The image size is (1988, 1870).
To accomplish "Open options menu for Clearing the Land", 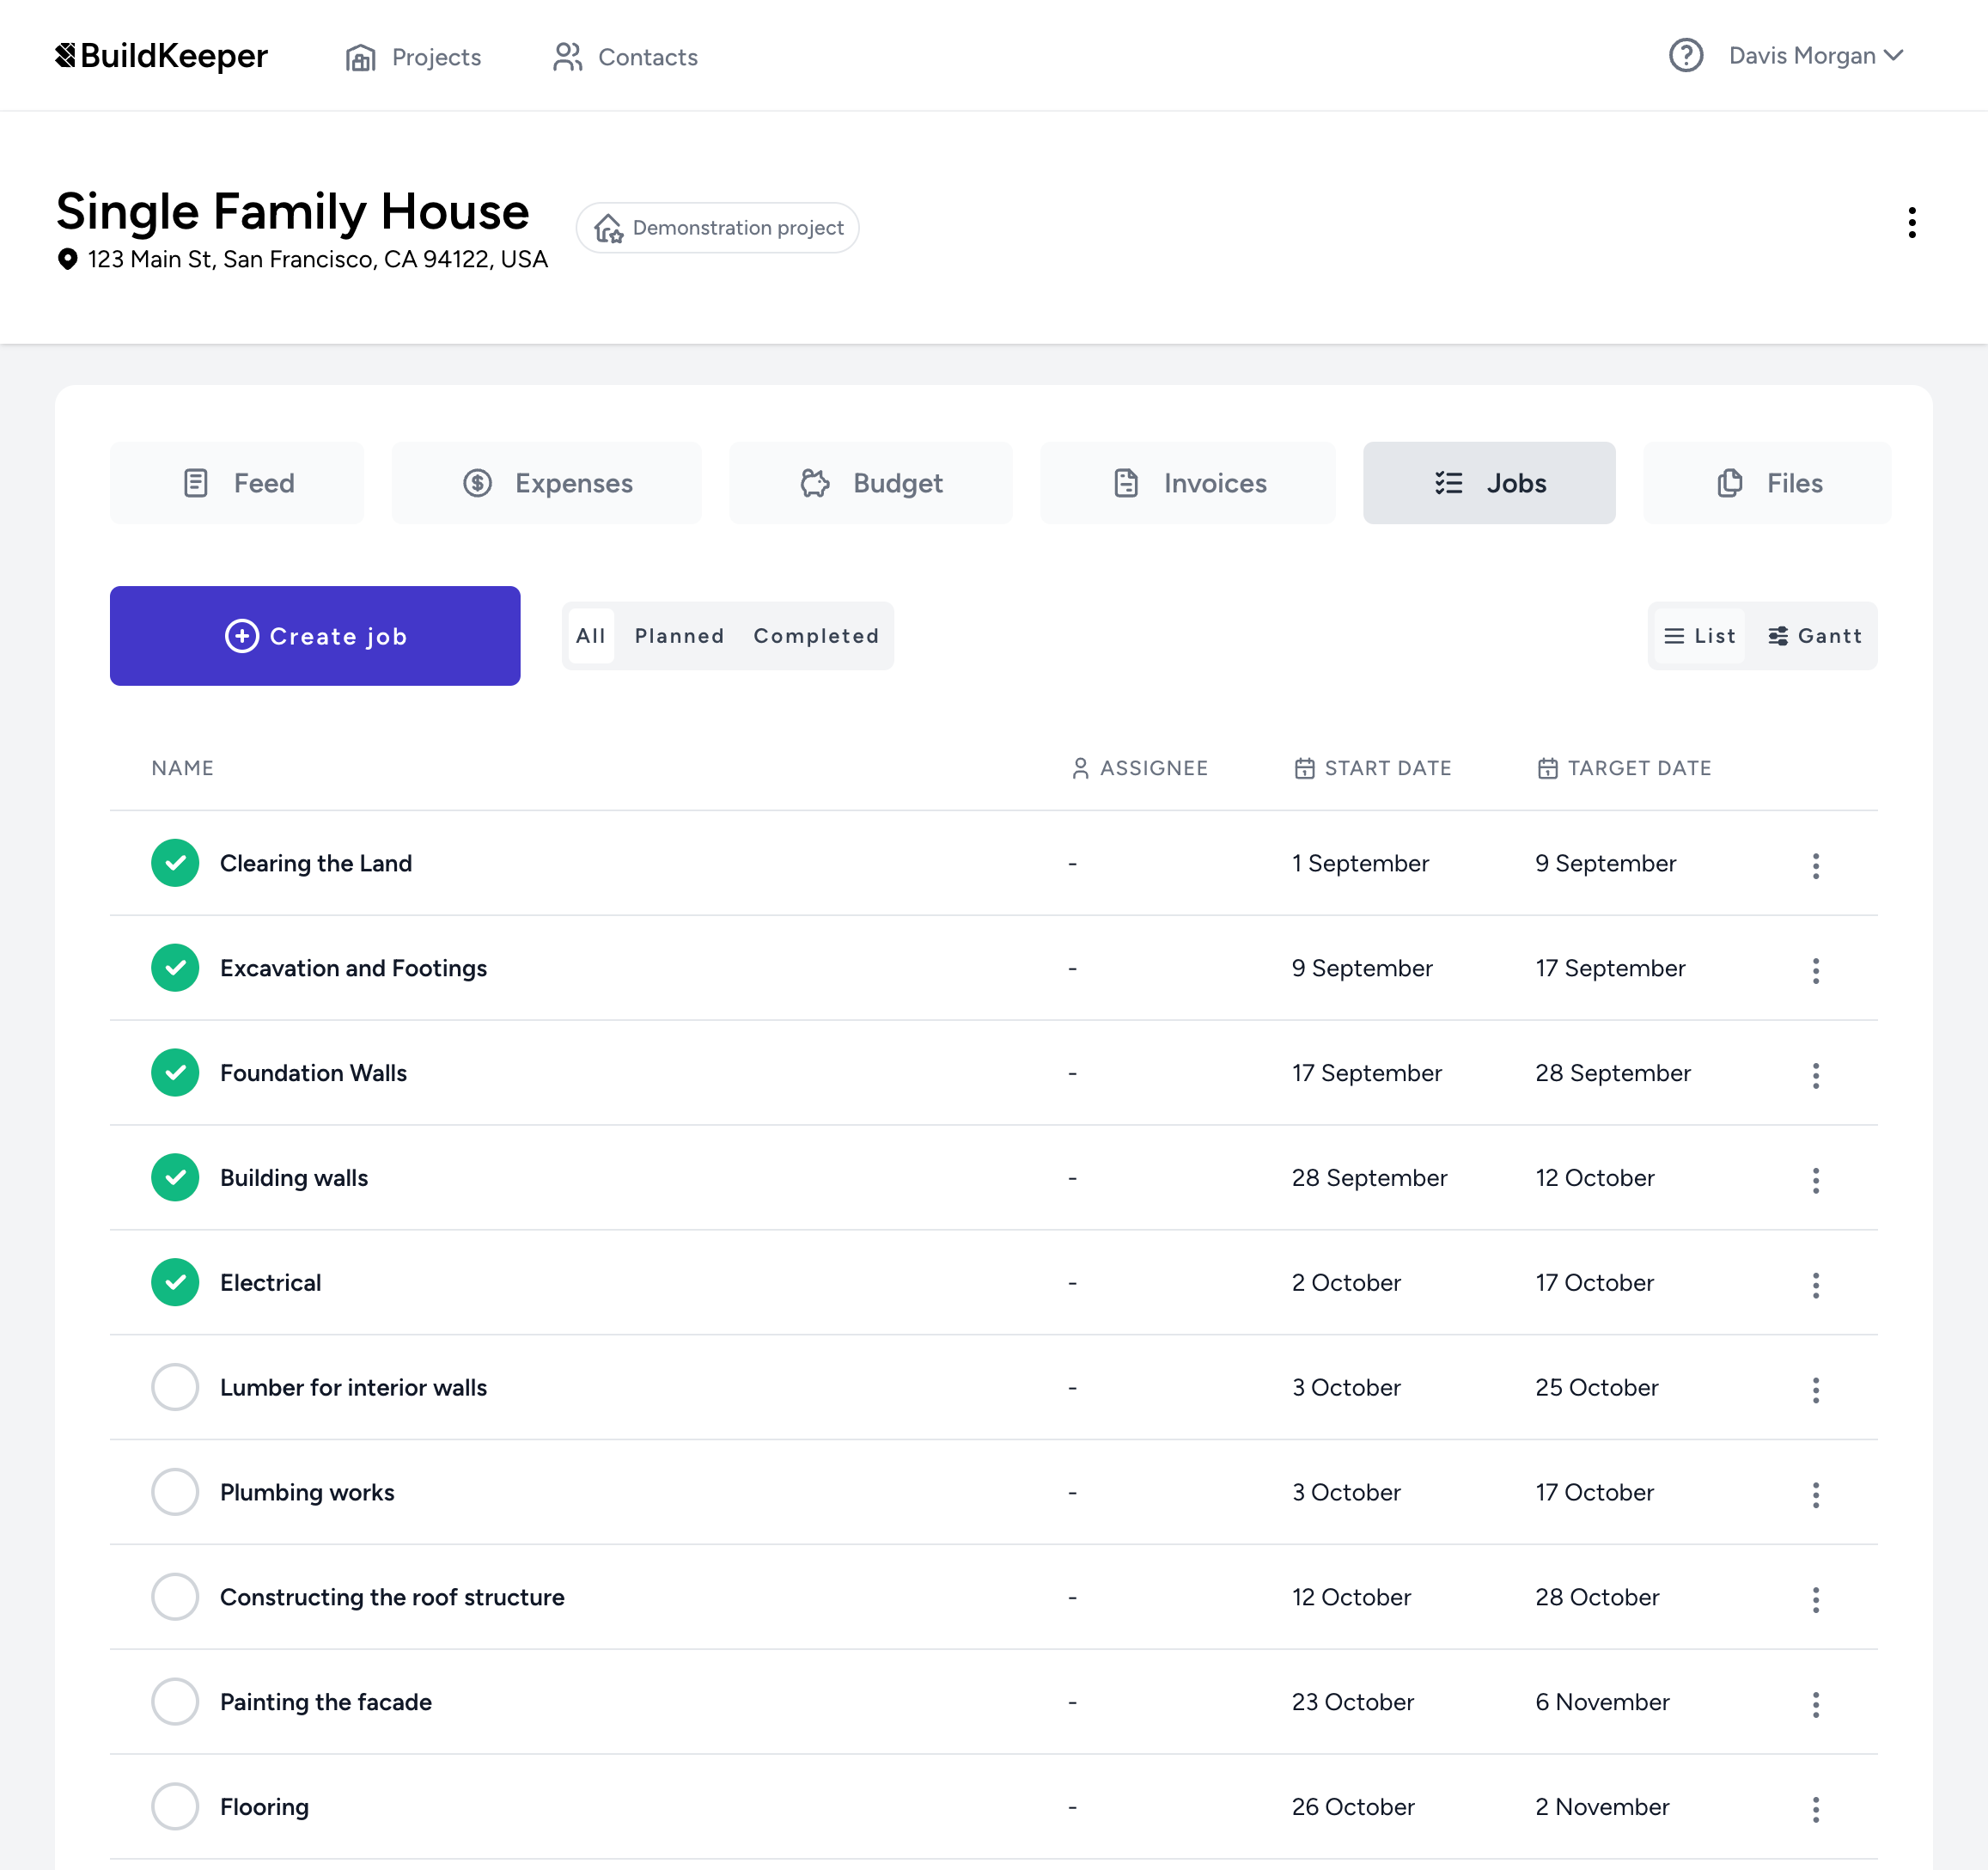I will (x=1816, y=865).
